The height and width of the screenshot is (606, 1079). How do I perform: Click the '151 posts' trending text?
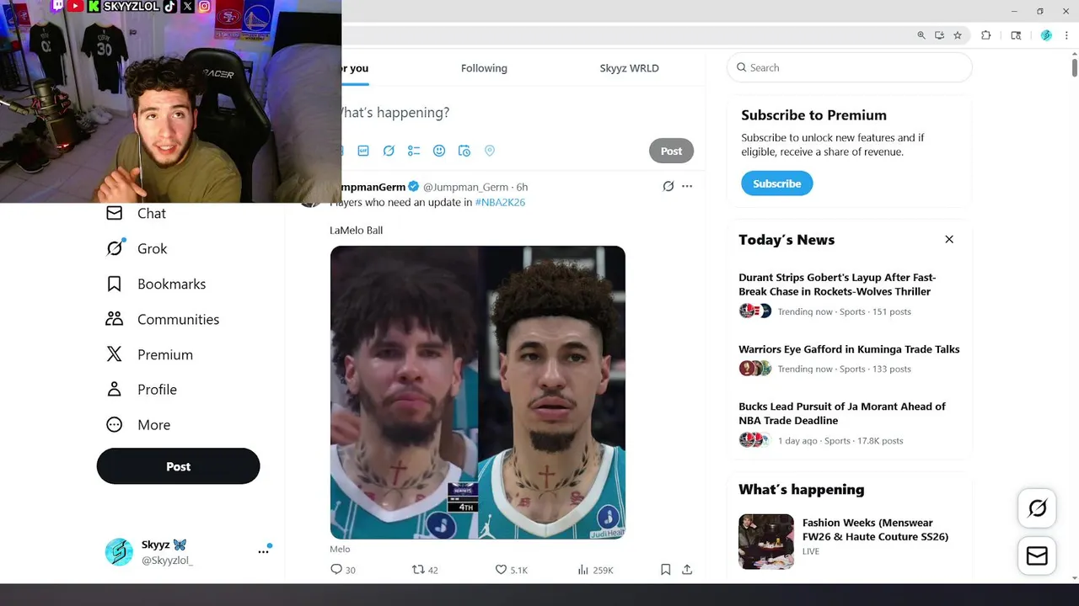pyautogui.click(x=892, y=311)
